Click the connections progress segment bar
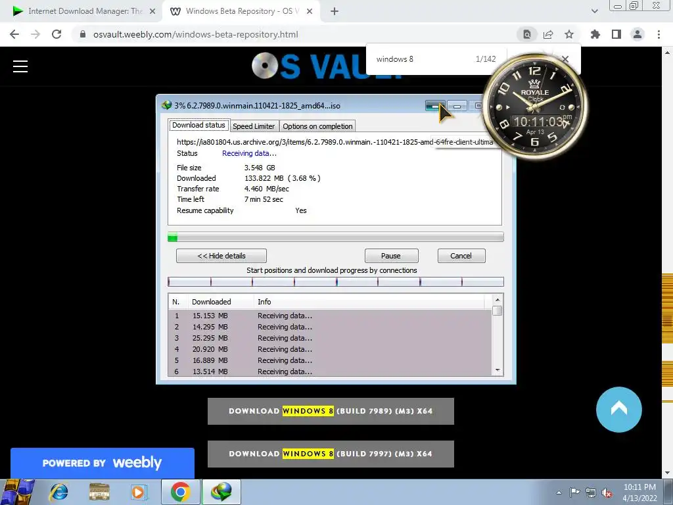The width and height of the screenshot is (673, 505). 335,281
